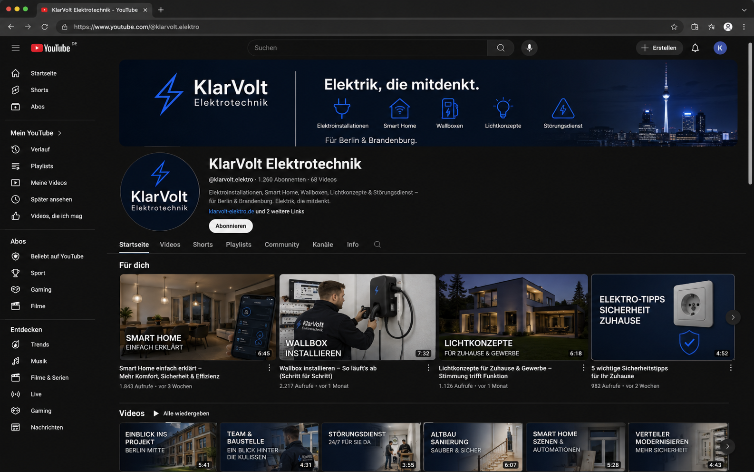Viewport: 754px width, 472px height.
Task: Open browser three-dot menu
Action: [744, 27]
